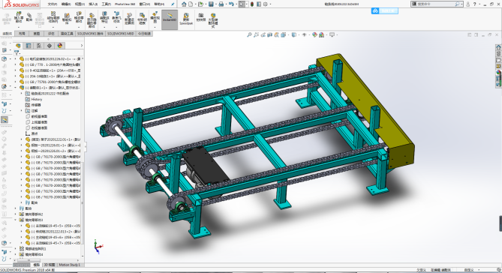
Task: Open Linear Component Pattern tool
Action: tap(53, 14)
